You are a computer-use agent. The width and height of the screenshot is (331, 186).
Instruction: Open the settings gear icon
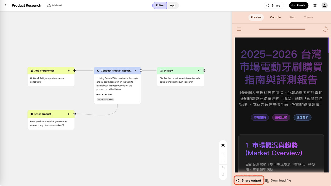(x=315, y=6)
